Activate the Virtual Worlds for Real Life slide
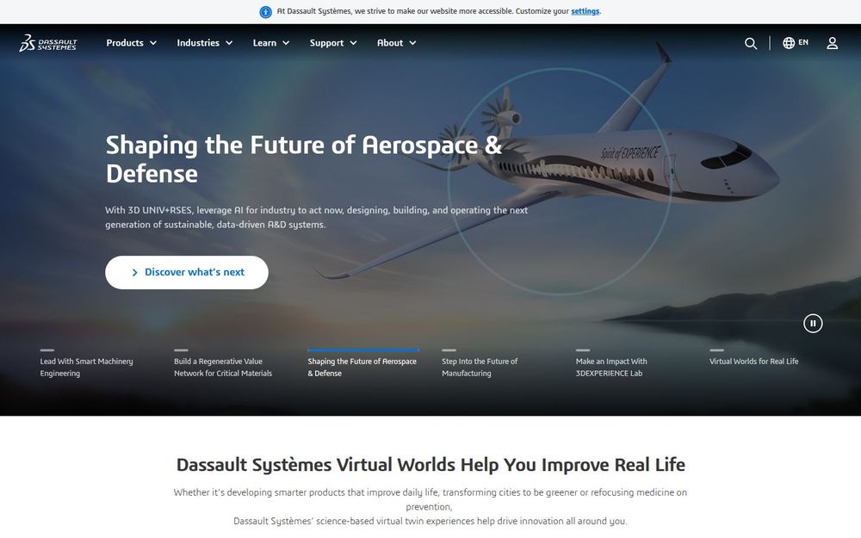This screenshot has height=538, width=861. pyautogui.click(x=753, y=361)
